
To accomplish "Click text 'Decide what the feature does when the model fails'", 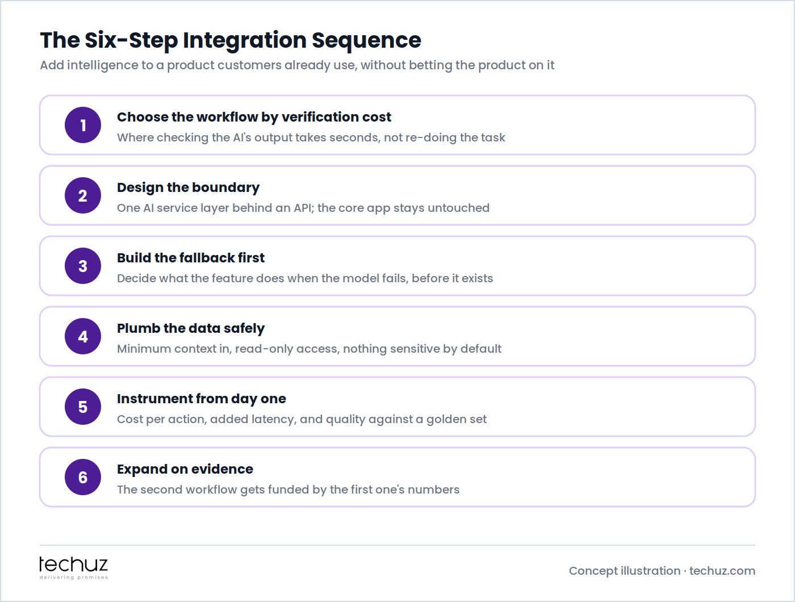I will [x=262, y=278].
